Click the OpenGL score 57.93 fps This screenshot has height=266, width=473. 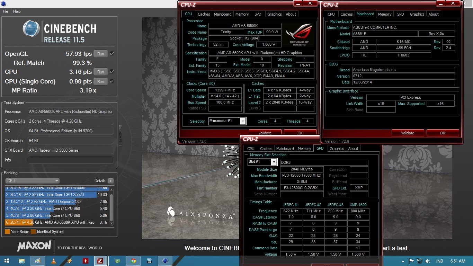pos(79,54)
